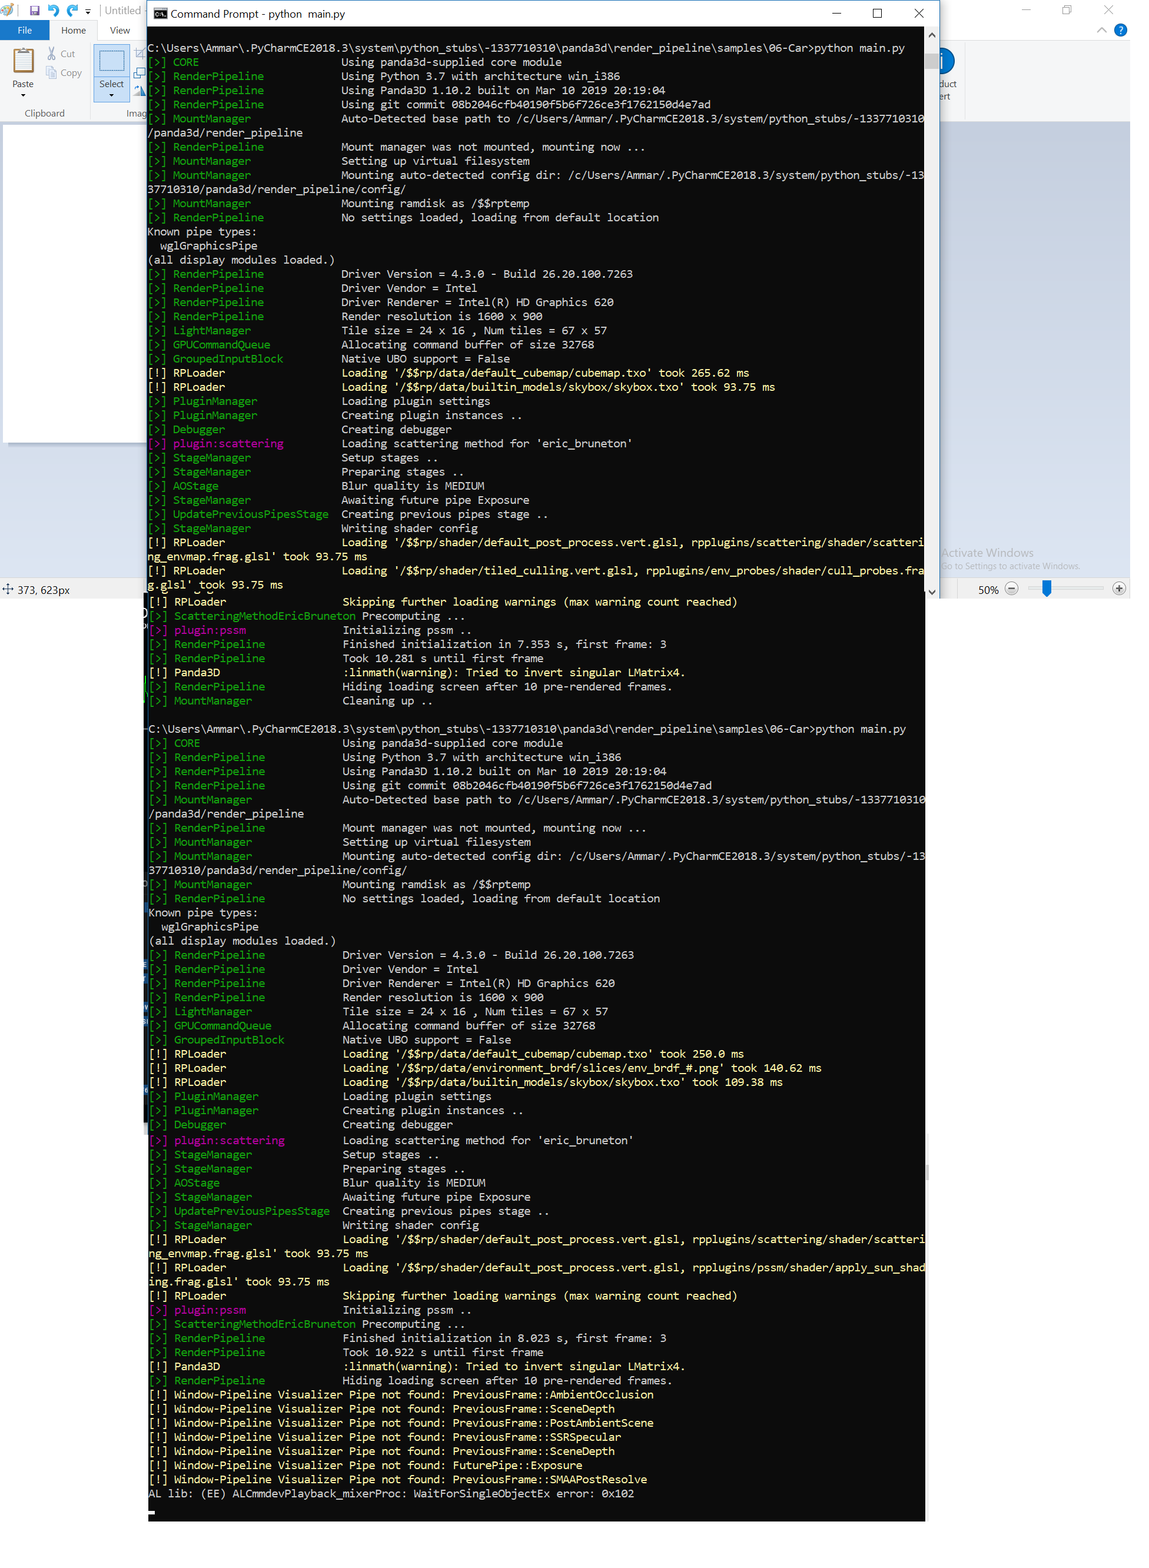Image resolution: width=1149 pixels, height=1568 pixels.
Task: Switch to the Home tab
Action: [74, 31]
